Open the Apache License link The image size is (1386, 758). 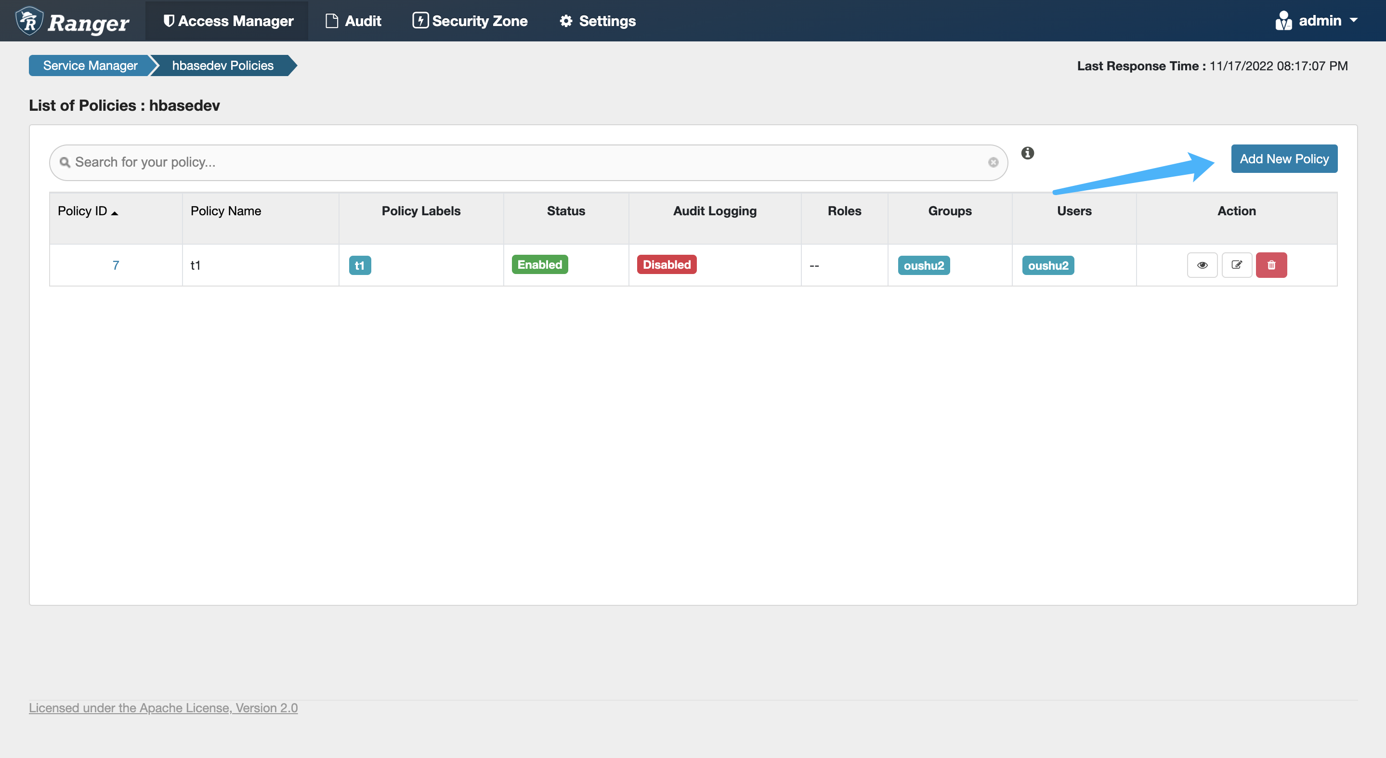163,708
